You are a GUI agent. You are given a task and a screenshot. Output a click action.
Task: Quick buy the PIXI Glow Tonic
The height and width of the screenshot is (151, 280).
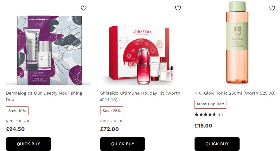[x=217, y=144]
